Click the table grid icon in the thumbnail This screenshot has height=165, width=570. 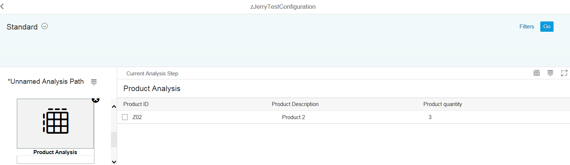[56, 121]
